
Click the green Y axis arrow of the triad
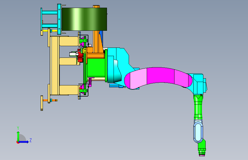click(18, 136)
